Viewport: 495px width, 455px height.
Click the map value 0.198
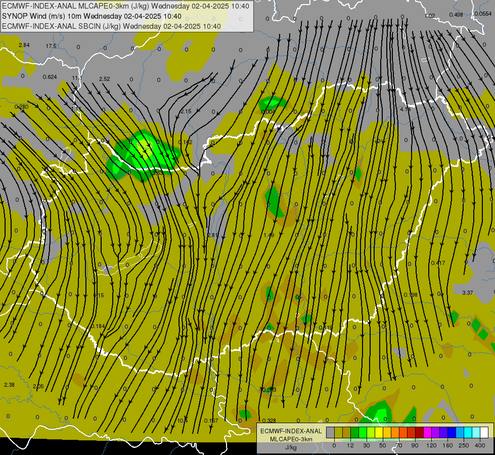[411, 295]
